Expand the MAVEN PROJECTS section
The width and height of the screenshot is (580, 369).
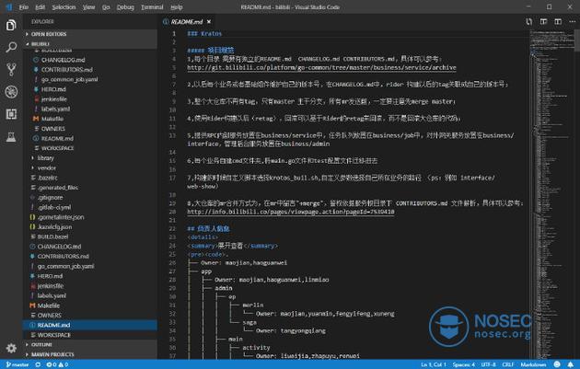coord(55,354)
